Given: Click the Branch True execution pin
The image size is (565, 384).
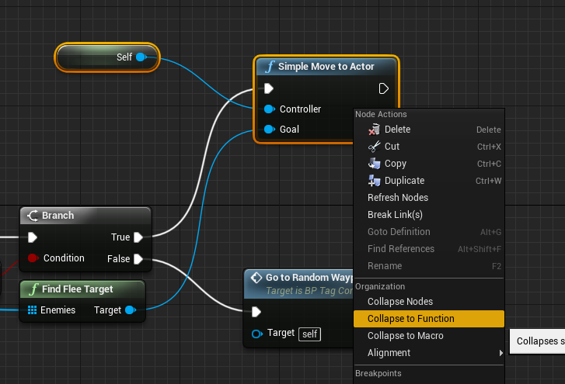Looking at the screenshot, I should (x=138, y=237).
